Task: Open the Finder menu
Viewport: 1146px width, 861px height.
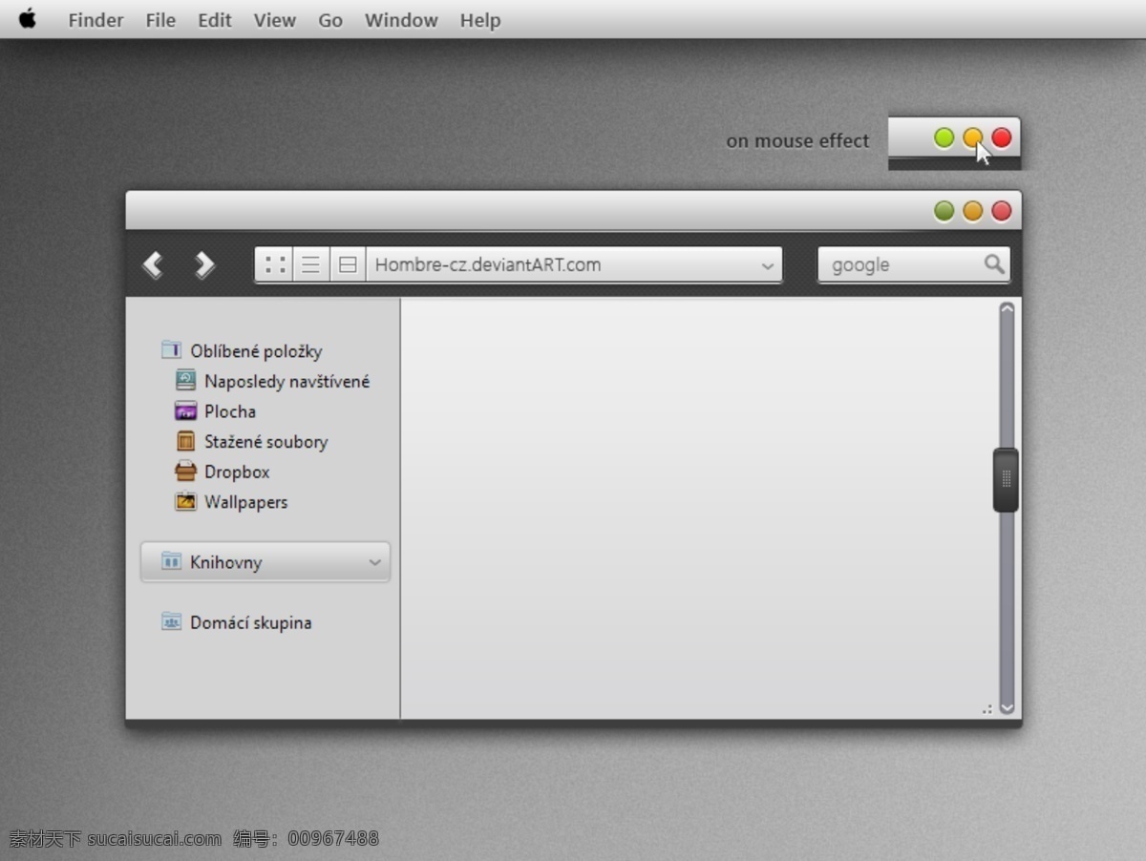Action: [95, 20]
